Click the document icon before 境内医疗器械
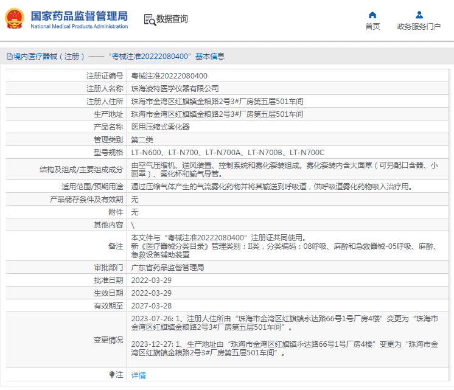 click(x=10, y=57)
